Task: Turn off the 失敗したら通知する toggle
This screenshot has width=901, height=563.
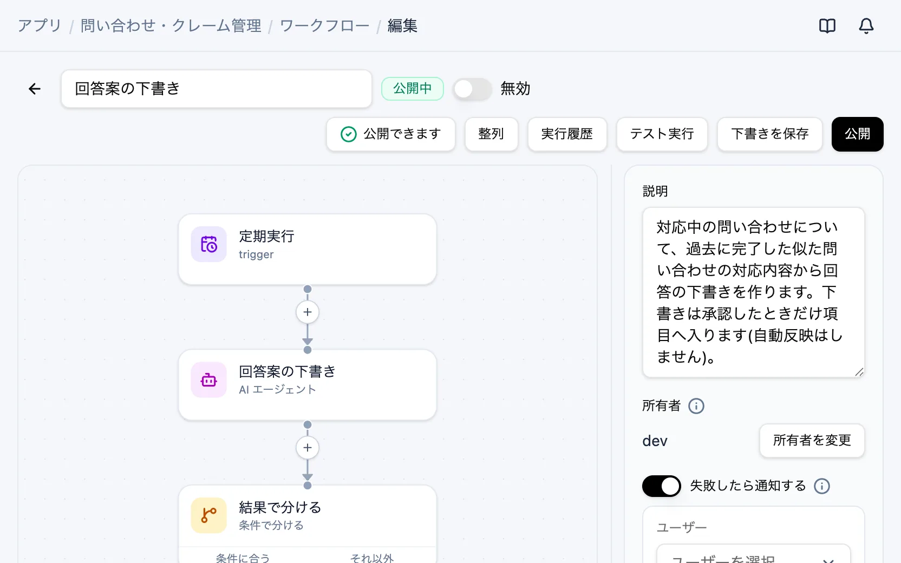Action: [662, 486]
